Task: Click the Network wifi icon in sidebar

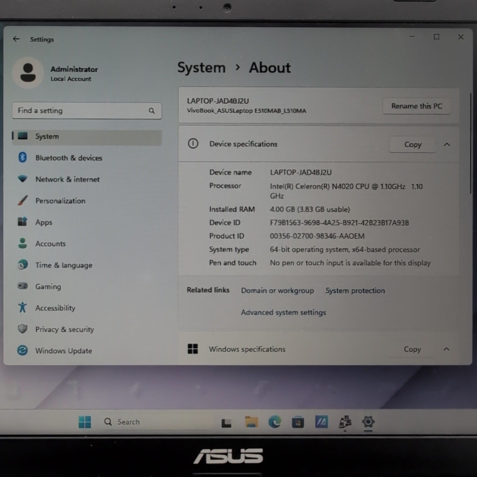Action: [x=23, y=179]
